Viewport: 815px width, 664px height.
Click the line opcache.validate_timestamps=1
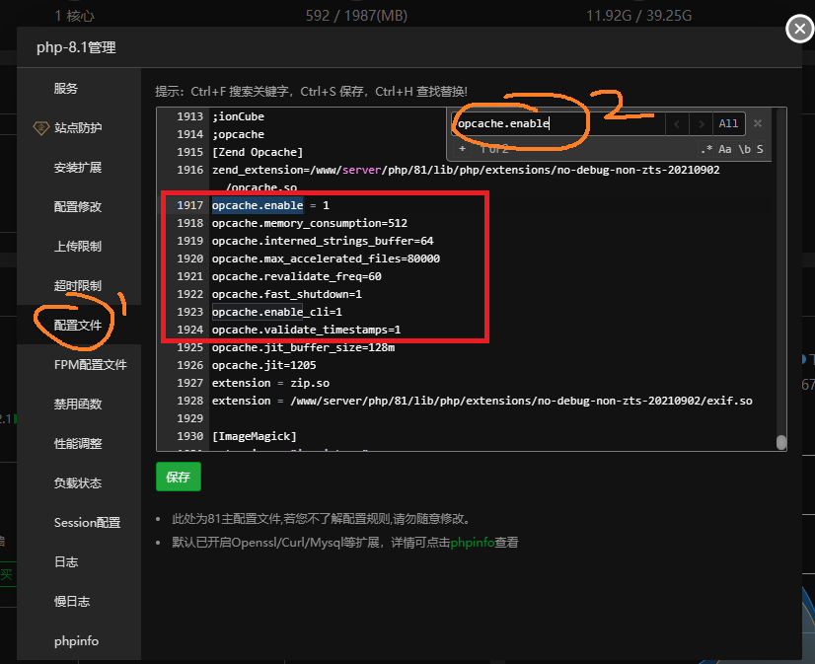(x=306, y=330)
